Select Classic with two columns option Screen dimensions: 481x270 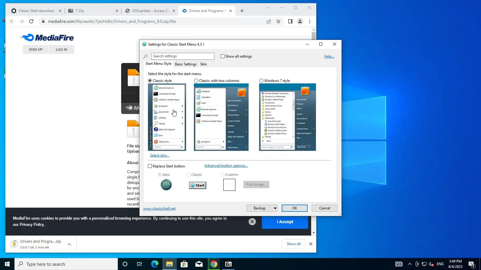point(196,81)
